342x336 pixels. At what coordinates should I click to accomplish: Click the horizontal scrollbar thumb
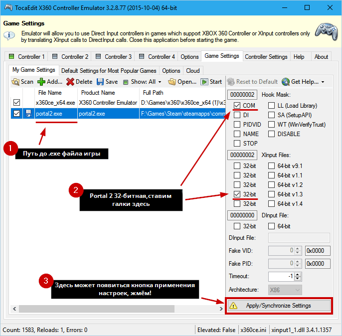tap(97, 309)
